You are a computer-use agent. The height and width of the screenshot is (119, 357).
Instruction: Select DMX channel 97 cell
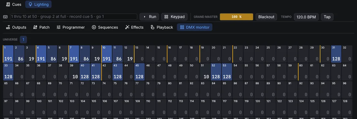pyautogui.click(x=8, y=107)
